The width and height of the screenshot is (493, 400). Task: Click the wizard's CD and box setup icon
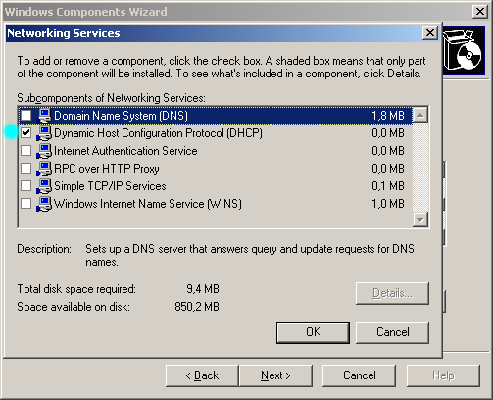(464, 50)
